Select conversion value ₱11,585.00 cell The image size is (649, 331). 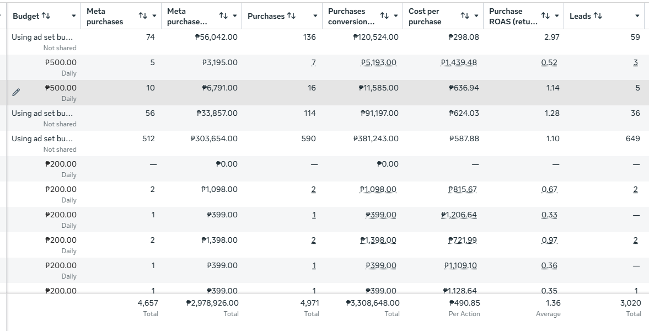tap(378, 88)
